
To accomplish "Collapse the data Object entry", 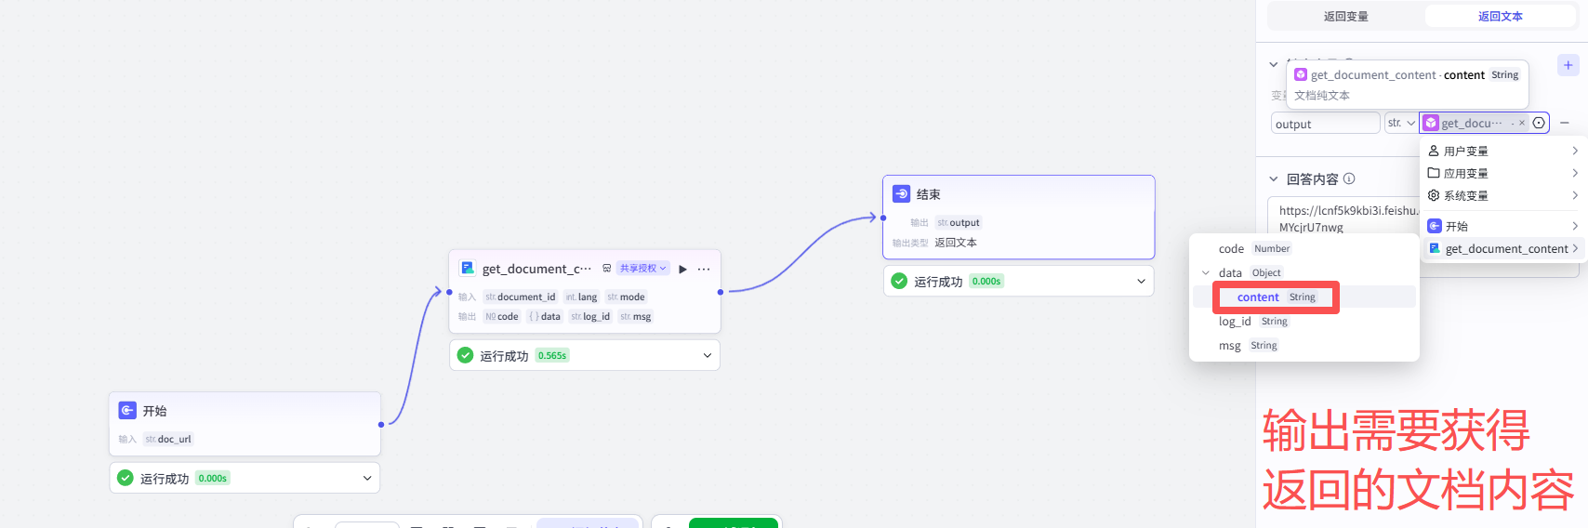I will coord(1206,273).
